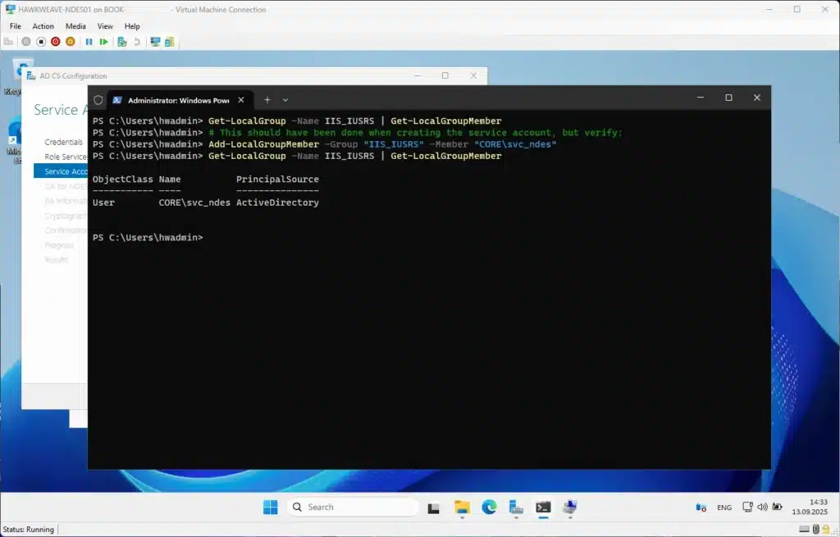Select Credentials in the AD CS wizard sidebar
840x537 pixels.
pos(63,142)
